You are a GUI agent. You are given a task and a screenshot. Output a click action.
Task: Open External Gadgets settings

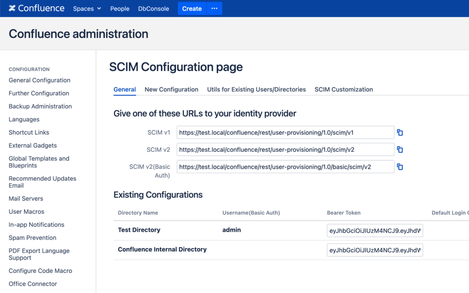coord(33,146)
